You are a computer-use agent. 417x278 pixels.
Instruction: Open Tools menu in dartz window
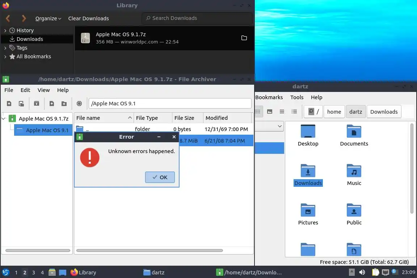point(297,97)
